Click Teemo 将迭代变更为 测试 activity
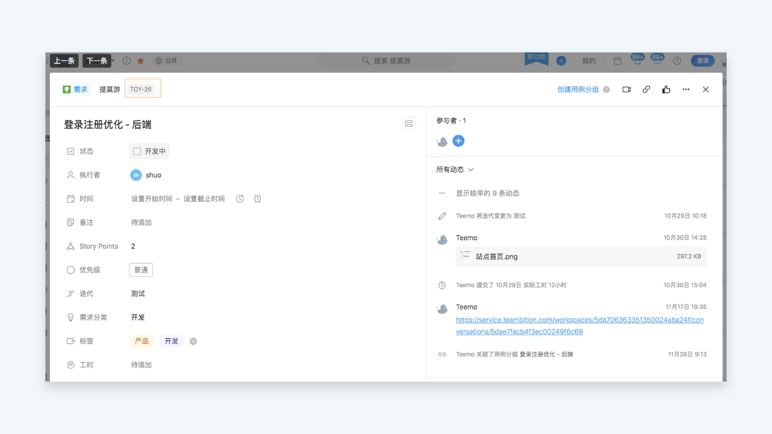Viewport: 772px width, 434px height. (x=491, y=216)
